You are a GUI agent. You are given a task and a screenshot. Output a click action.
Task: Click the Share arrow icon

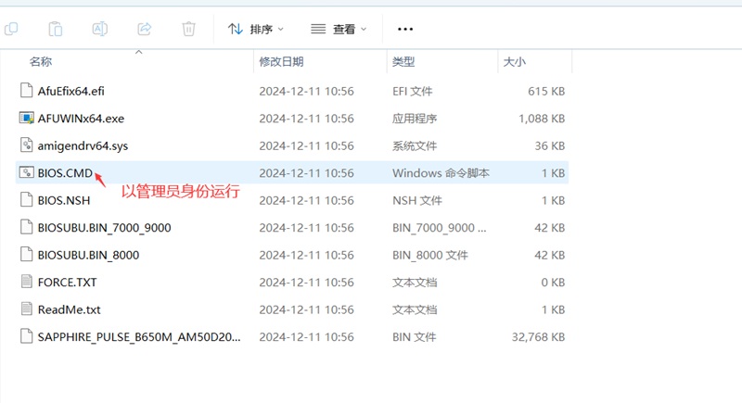click(x=145, y=29)
